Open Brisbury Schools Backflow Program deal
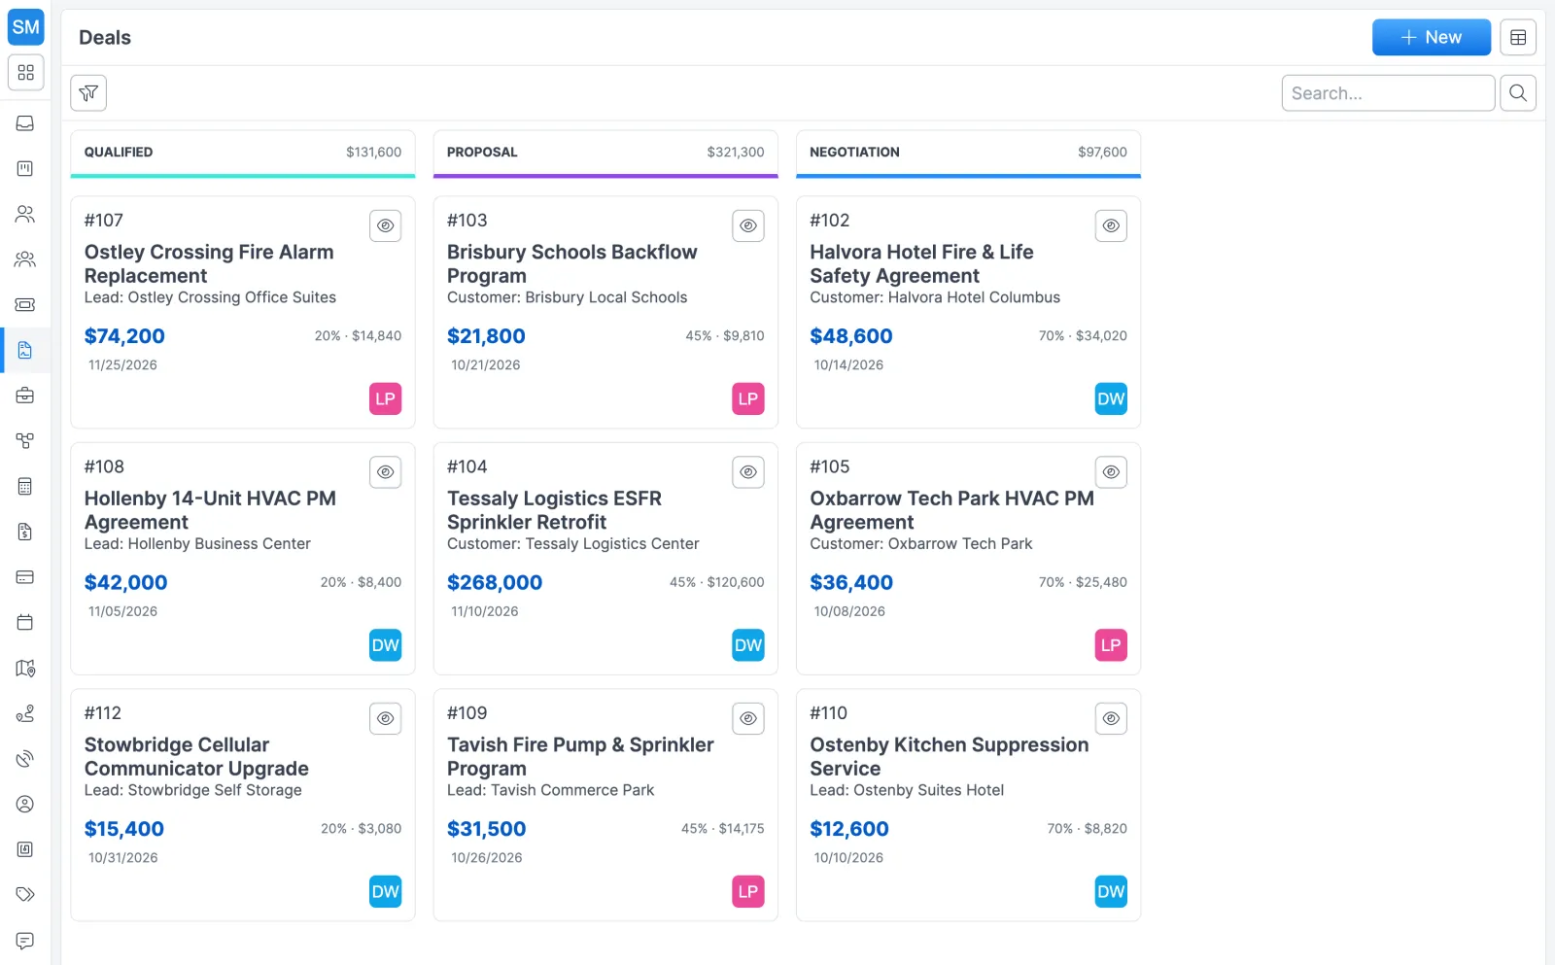 pyautogui.click(x=571, y=263)
